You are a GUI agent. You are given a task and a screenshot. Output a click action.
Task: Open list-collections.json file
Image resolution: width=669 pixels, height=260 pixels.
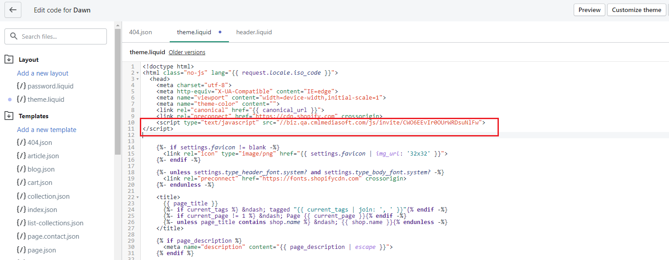[55, 223]
